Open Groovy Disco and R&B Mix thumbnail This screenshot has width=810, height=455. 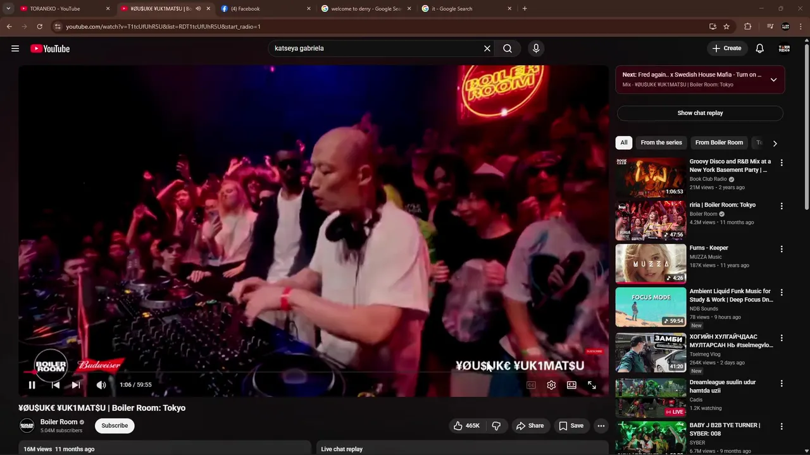point(651,178)
